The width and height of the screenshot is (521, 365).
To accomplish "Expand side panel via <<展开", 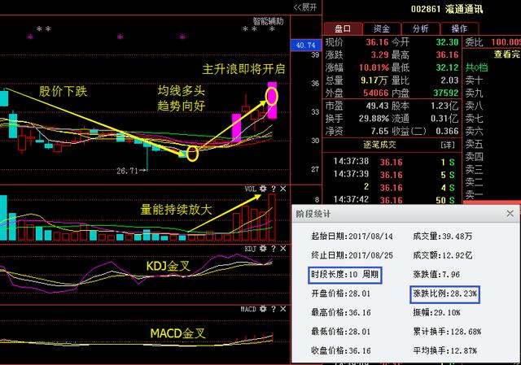I will pyautogui.click(x=304, y=7).
